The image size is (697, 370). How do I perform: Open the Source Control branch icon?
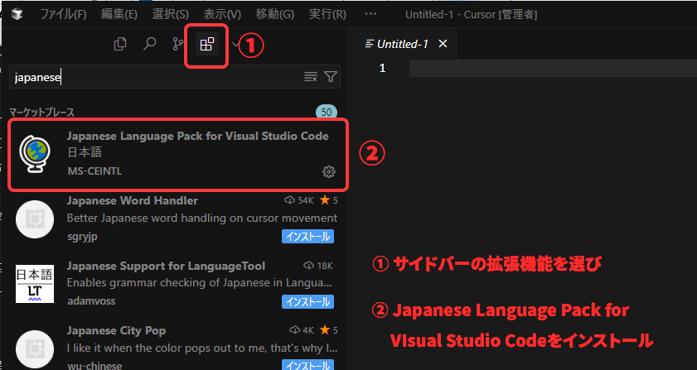(x=178, y=44)
